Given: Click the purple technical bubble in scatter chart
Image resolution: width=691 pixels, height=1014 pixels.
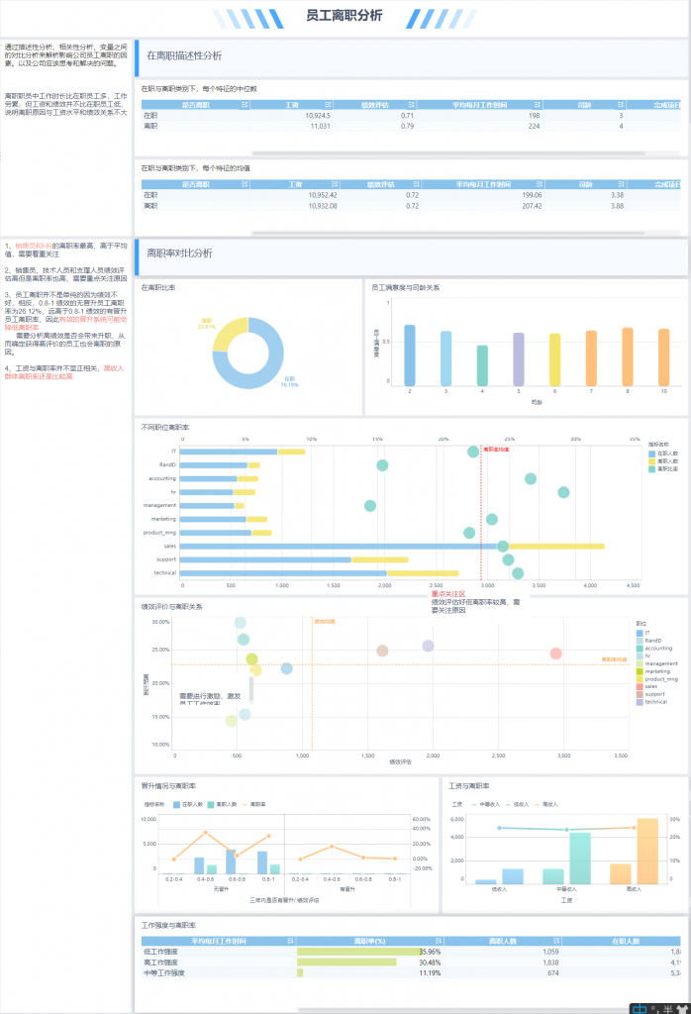Looking at the screenshot, I should 428,646.
